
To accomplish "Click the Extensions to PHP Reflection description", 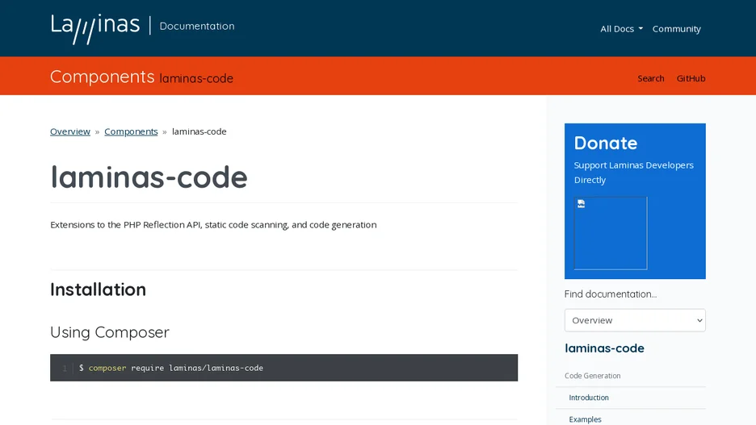I will click(x=213, y=225).
